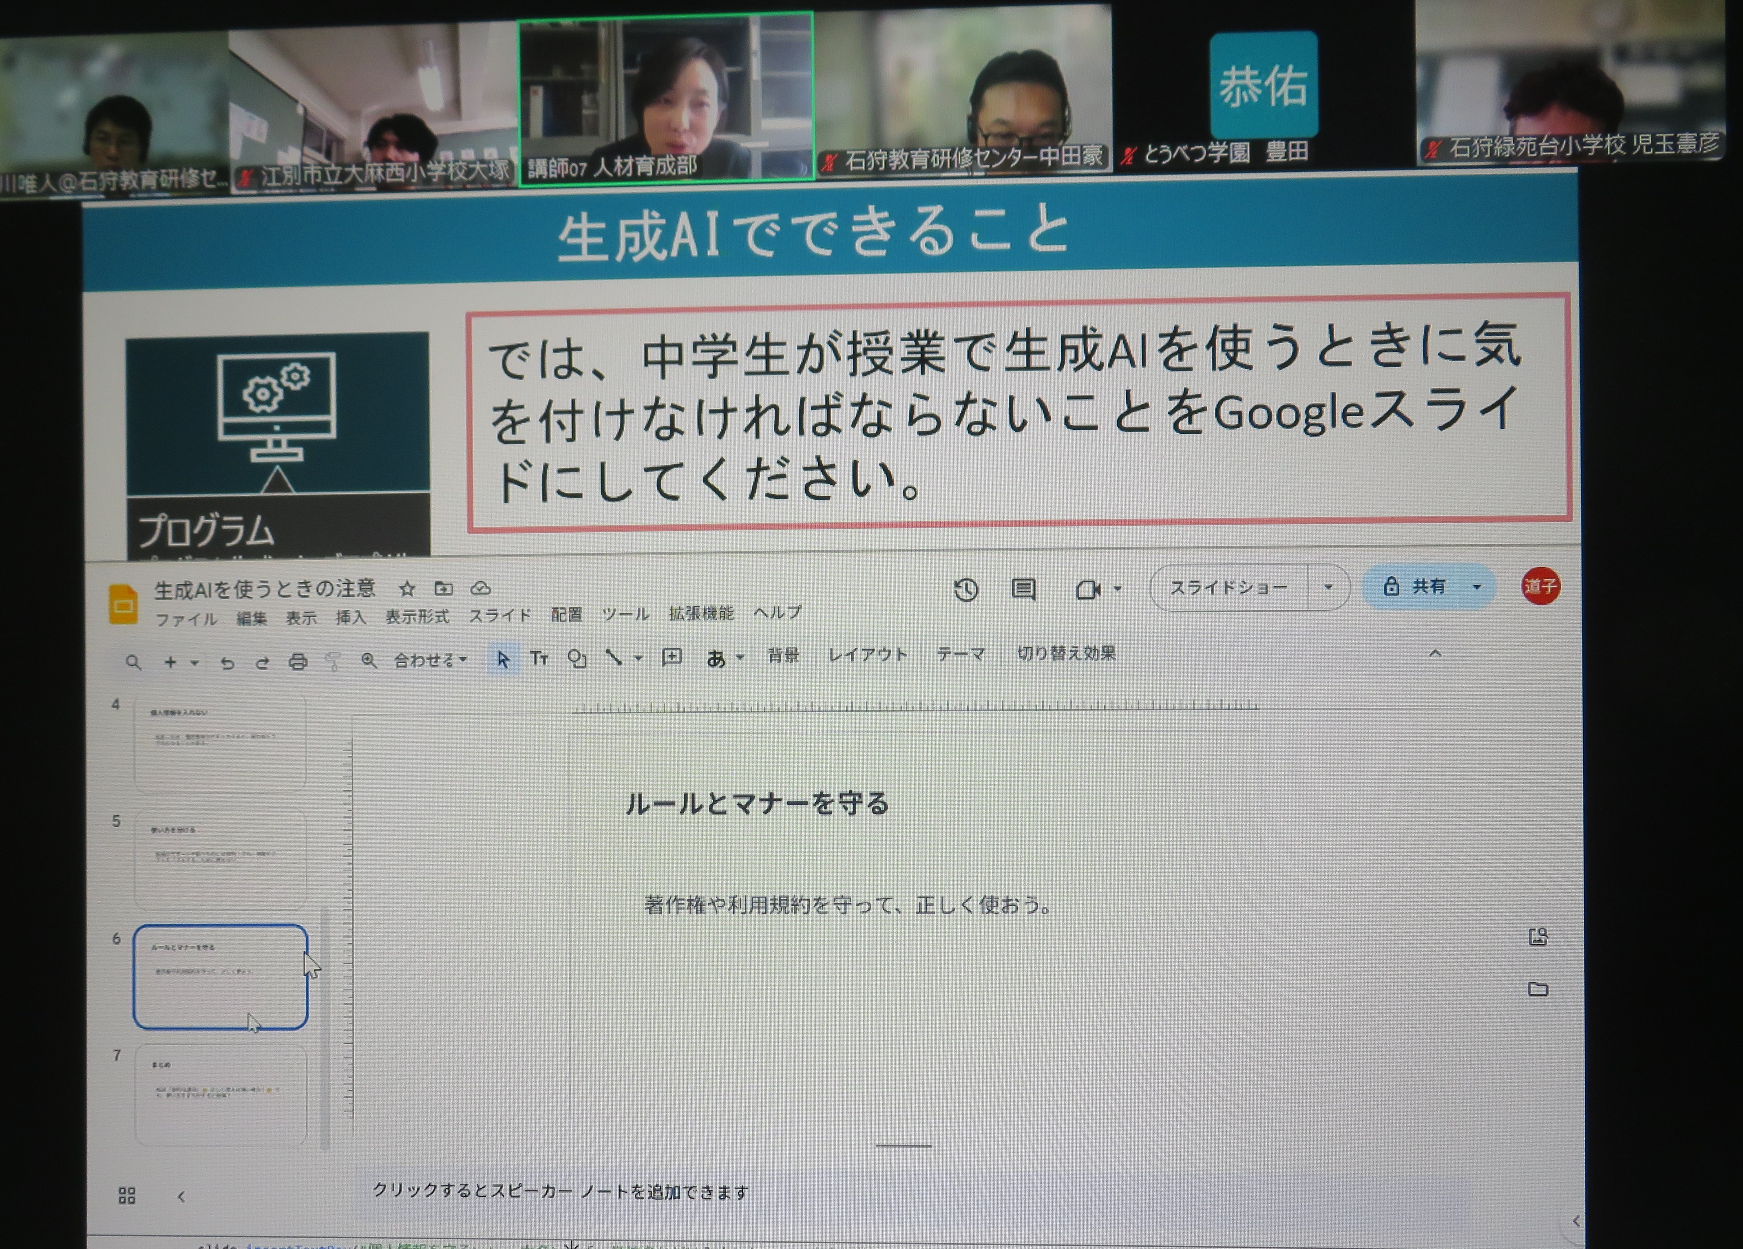Select slide 7 thumbnail

[x=221, y=1095]
